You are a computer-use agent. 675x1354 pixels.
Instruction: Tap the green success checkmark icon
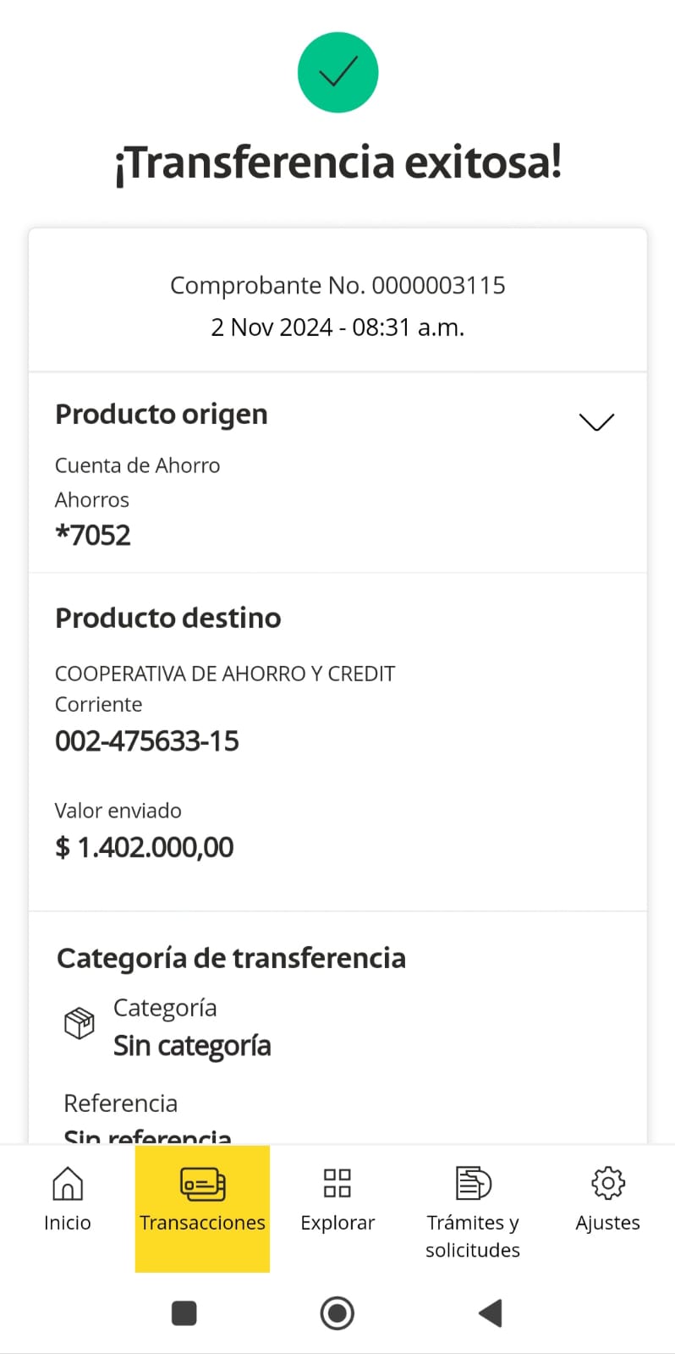(x=337, y=72)
